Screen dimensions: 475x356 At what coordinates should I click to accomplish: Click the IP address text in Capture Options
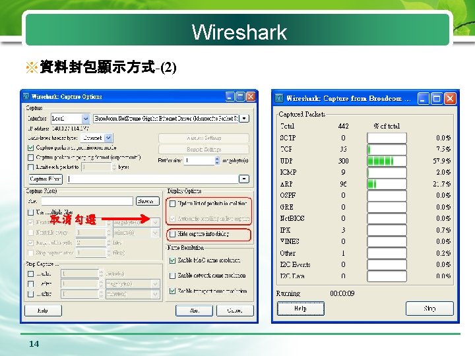[58, 129]
